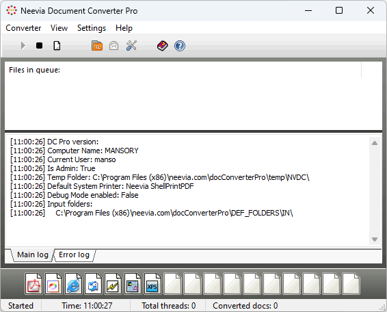Click the 'Converted docs: 0' status entry
This screenshot has width=387, height=312.
(x=245, y=306)
